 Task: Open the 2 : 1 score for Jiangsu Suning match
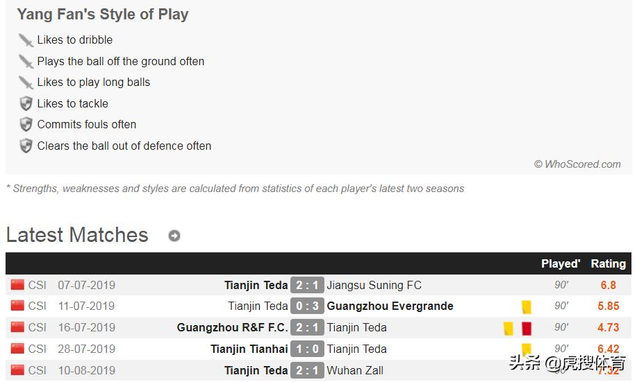[307, 285]
